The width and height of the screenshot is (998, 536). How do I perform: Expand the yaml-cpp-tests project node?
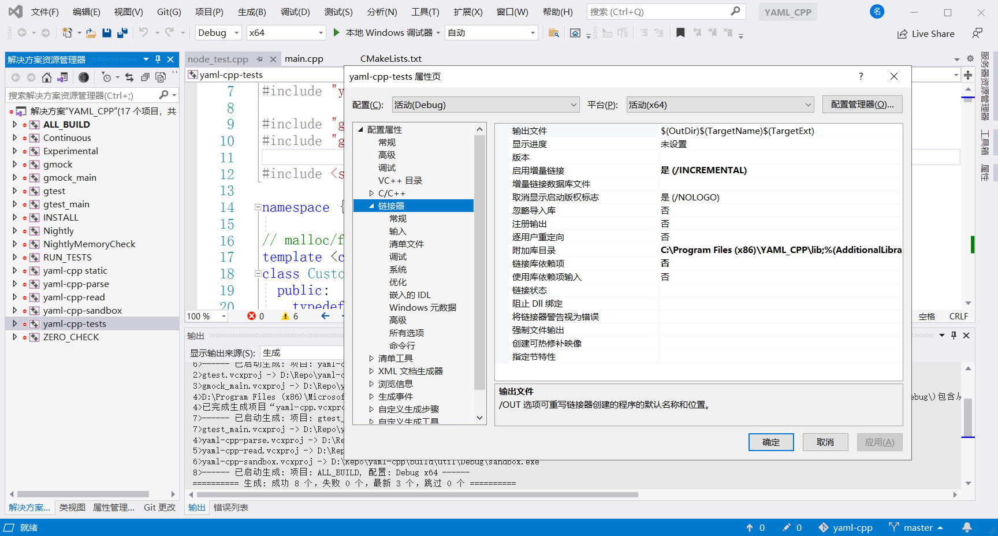click(x=14, y=323)
